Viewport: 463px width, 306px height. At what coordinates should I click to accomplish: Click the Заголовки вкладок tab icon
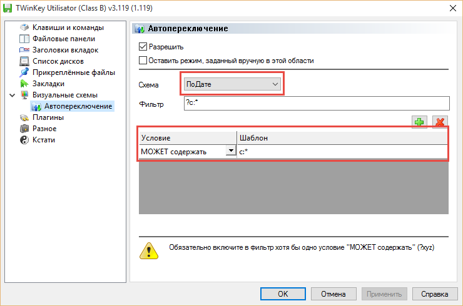tap(24, 50)
